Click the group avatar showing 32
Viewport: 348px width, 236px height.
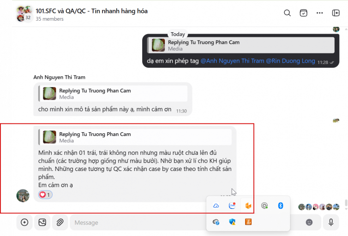click(24, 14)
